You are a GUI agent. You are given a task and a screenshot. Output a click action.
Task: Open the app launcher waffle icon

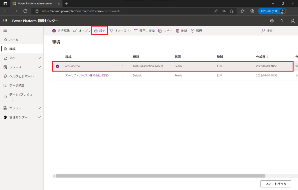(x=5, y=21)
